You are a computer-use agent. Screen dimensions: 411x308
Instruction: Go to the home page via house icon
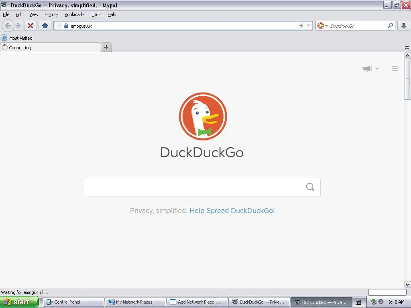coord(45,26)
